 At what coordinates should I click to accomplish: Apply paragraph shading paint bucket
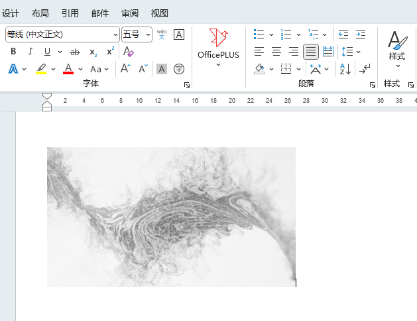click(259, 69)
